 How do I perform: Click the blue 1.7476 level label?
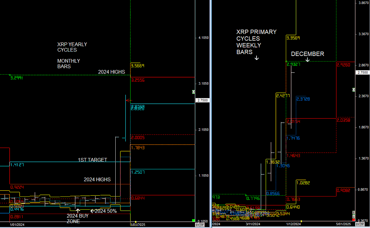[x=293, y=138]
